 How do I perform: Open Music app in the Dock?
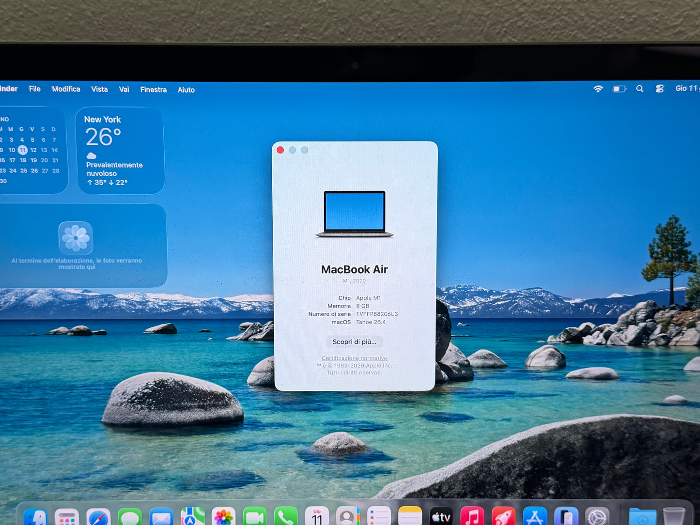pyautogui.click(x=472, y=517)
